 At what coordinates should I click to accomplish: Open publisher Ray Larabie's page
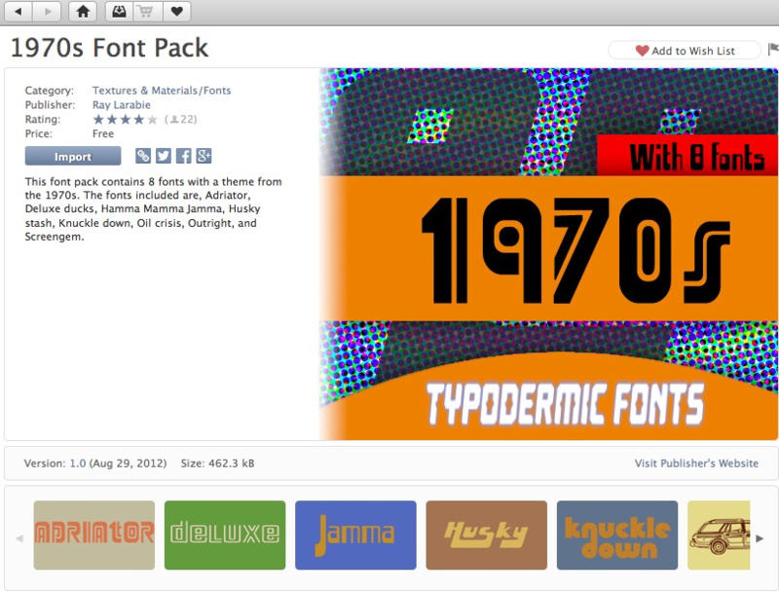(121, 105)
